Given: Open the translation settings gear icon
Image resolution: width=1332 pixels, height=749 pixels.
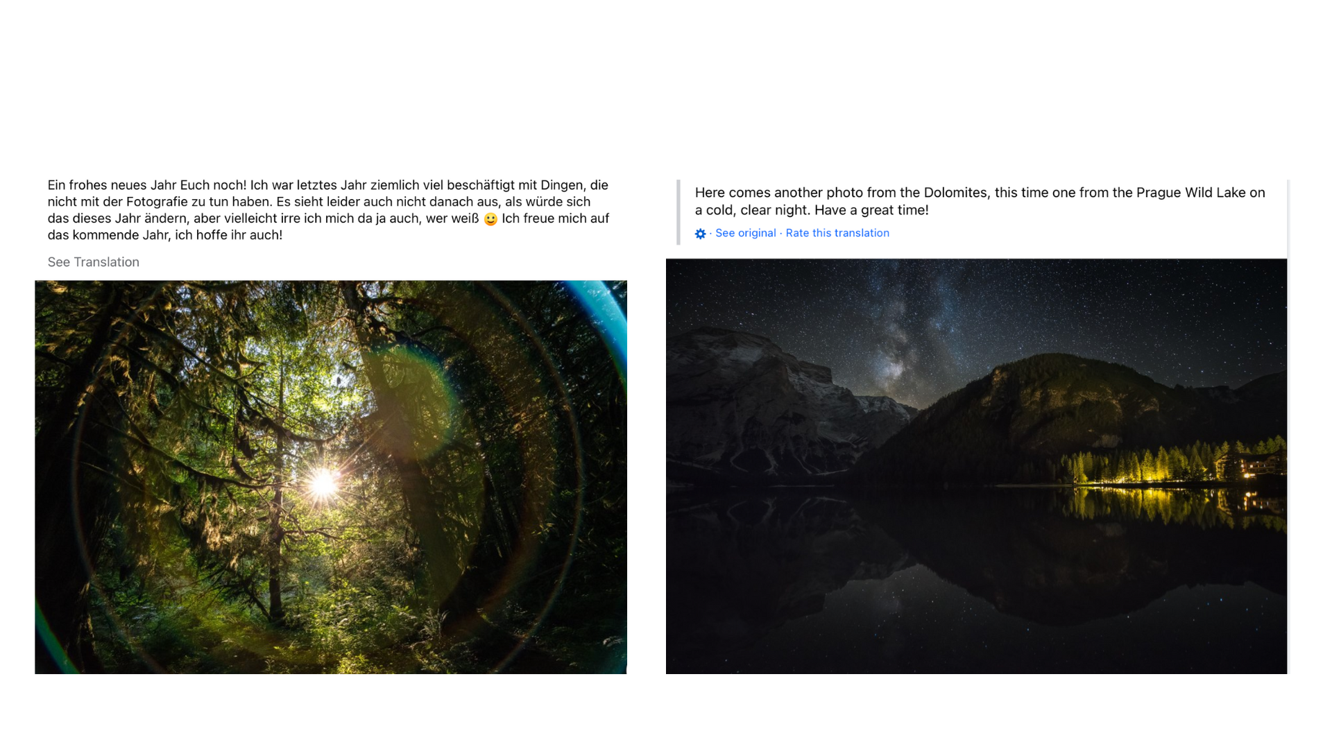Looking at the screenshot, I should point(701,234).
